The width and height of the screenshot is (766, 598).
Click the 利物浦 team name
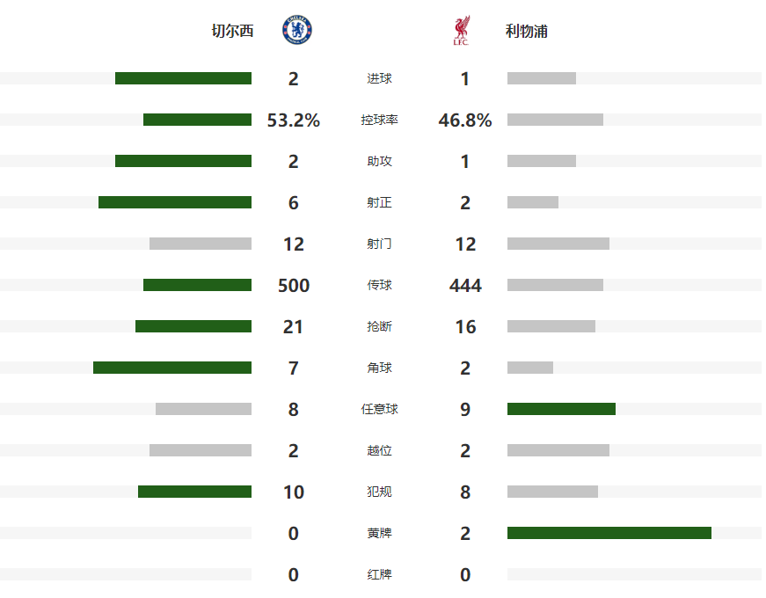click(x=527, y=31)
